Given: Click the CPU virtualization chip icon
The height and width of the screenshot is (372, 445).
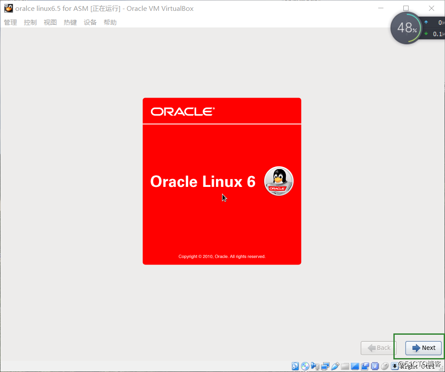Looking at the screenshot, I should [375, 366].
